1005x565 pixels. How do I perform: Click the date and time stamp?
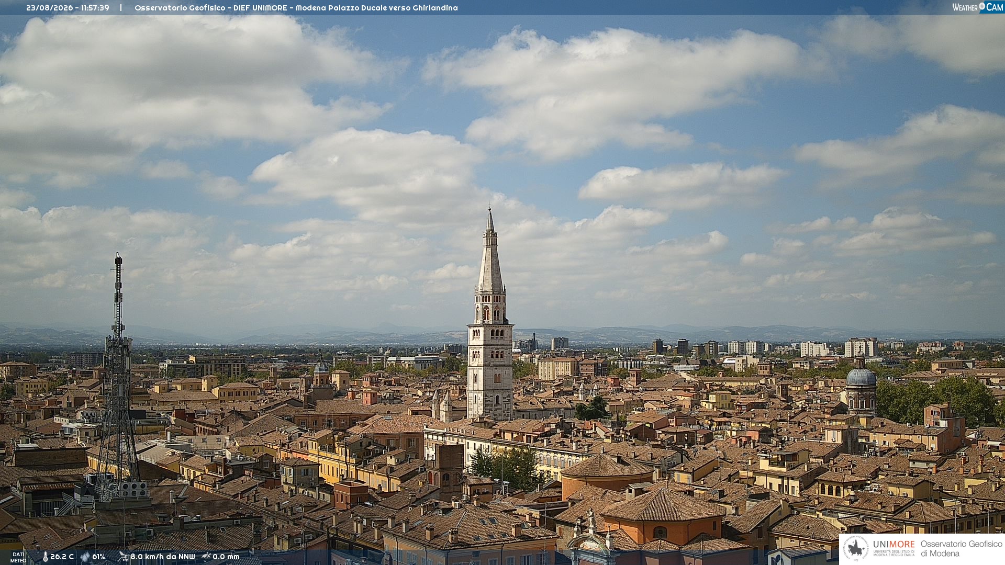pos(68,8)
